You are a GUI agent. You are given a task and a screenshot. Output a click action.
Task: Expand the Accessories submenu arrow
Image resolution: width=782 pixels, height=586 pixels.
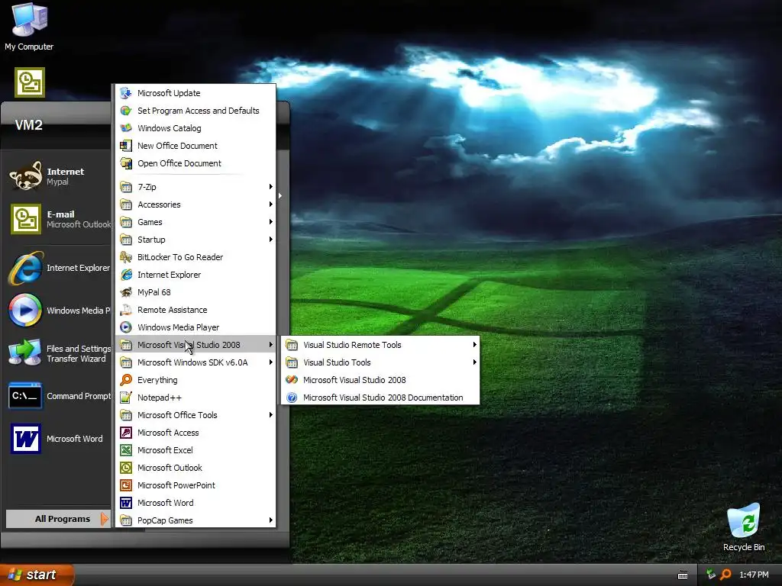[271, 204]
